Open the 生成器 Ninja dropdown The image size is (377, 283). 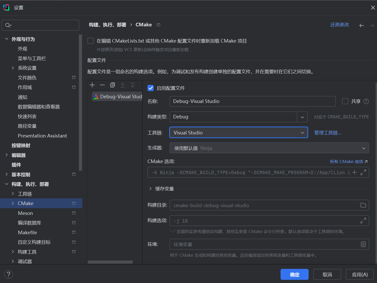coord(269,148)
